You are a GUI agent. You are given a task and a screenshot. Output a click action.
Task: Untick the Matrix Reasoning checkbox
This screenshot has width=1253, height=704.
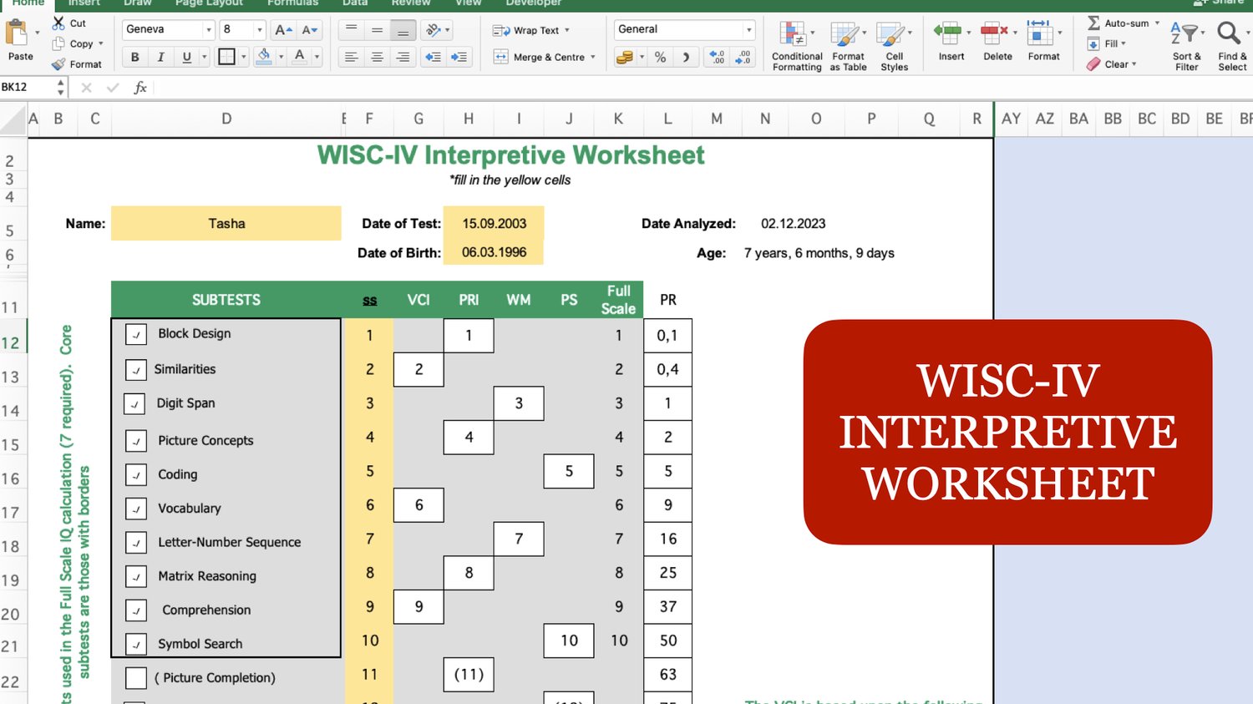[136, 576]
